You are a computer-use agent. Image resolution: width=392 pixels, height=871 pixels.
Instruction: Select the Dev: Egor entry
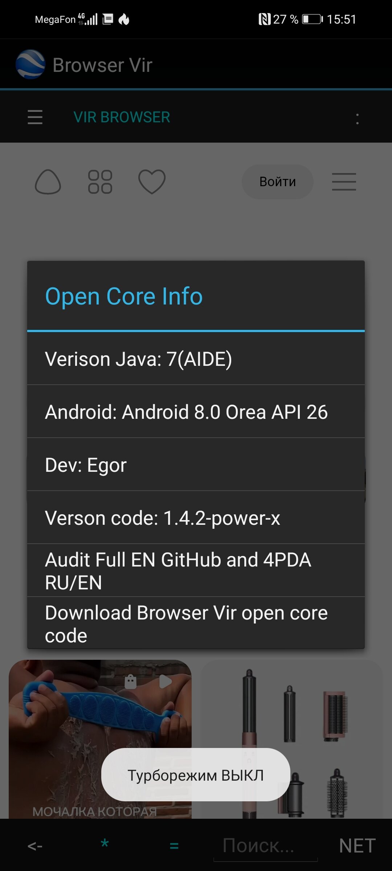coord(196,465)
